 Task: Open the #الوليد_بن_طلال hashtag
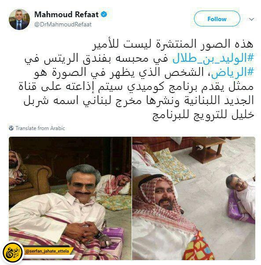(213, 59)
